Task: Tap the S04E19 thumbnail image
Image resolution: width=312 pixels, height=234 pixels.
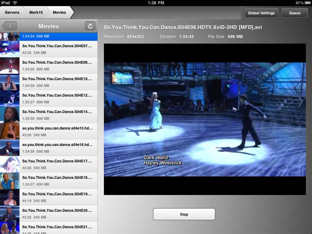Action: tap(10, 197)
